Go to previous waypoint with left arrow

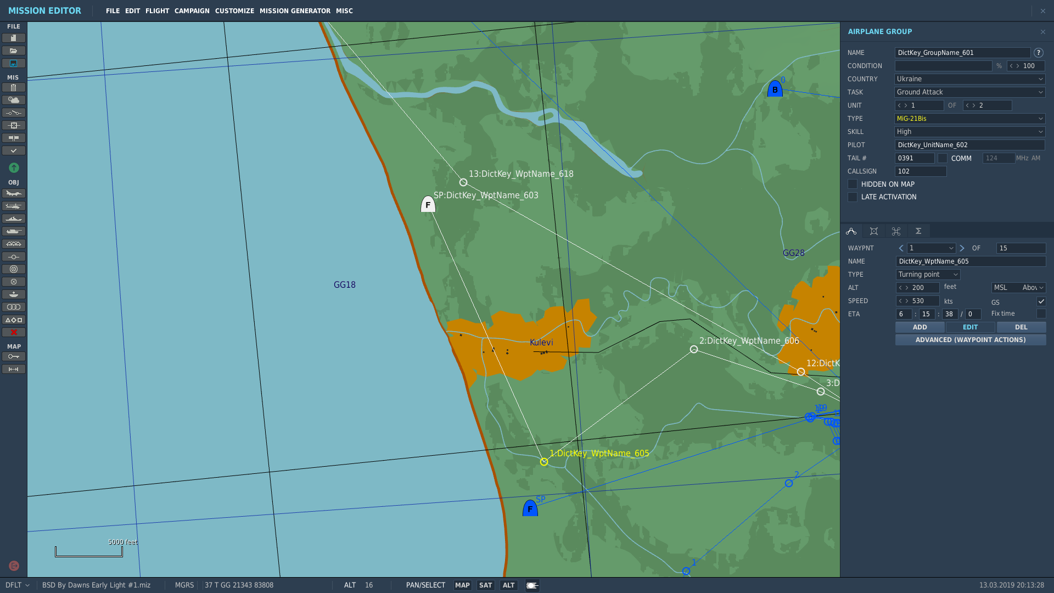coord(901,248)
